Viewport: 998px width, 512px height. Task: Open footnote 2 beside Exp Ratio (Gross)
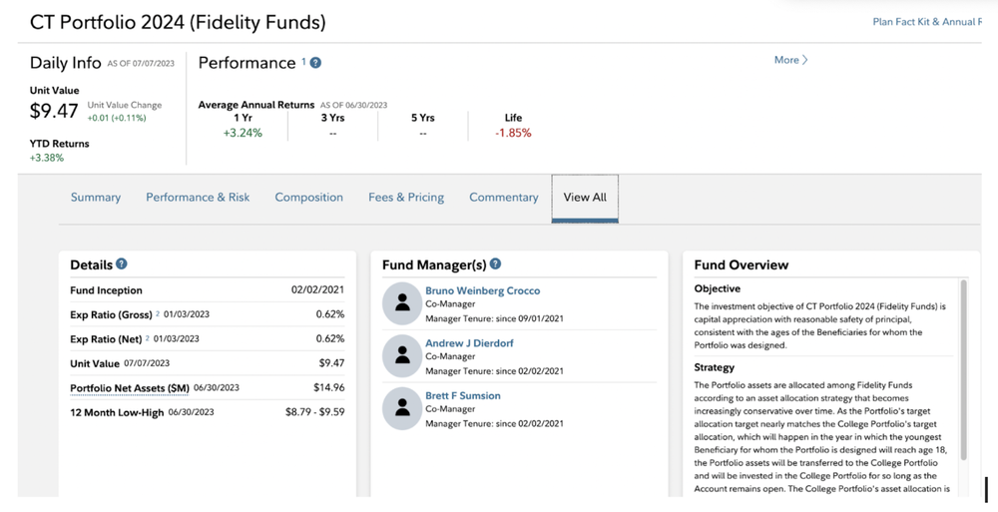pos(158,313)
